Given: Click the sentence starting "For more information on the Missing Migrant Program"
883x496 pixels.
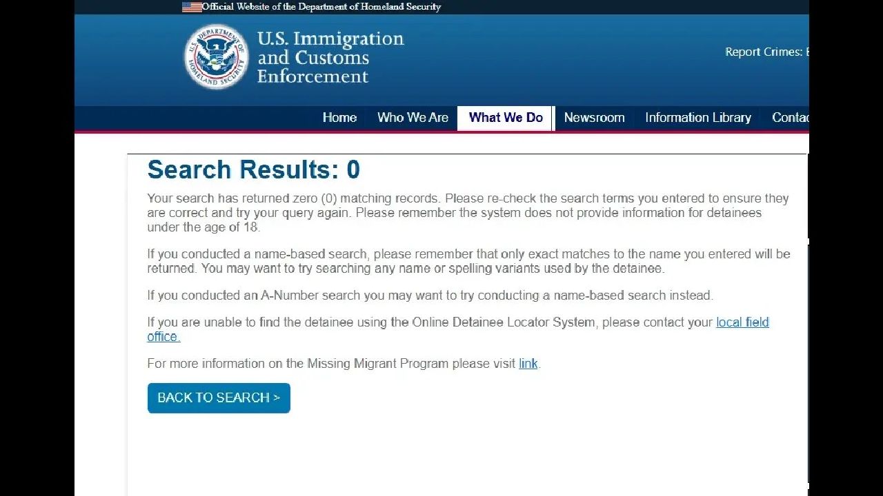Looking at the screenshot, I should (344, 364).
